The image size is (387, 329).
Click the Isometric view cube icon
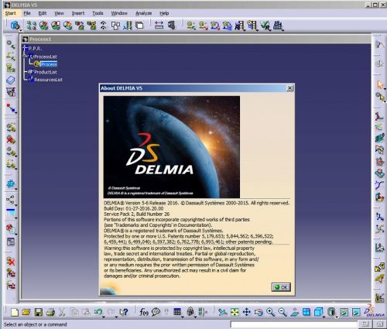point(318,312)
